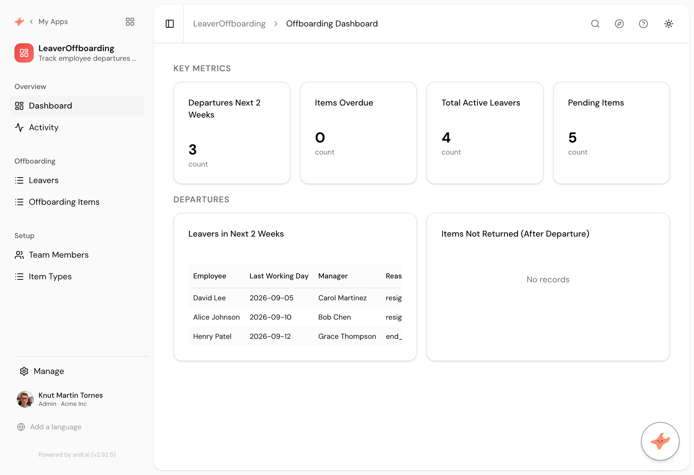Open the Activity menu item

pyautogui.click(x=77, y=127)
